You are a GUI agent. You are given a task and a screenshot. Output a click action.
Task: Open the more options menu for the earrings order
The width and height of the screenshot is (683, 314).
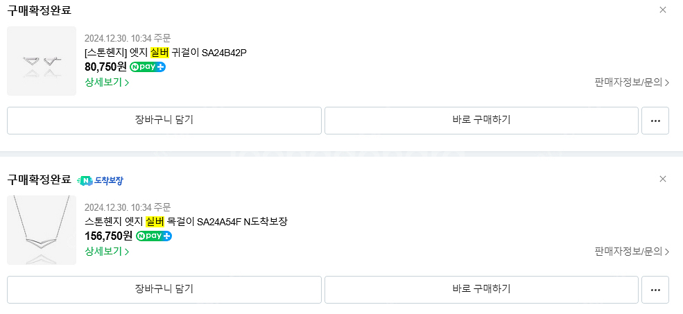click(x=655, y=120)
